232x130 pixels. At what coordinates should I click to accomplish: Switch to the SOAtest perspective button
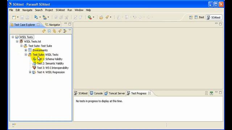[214, 17]
